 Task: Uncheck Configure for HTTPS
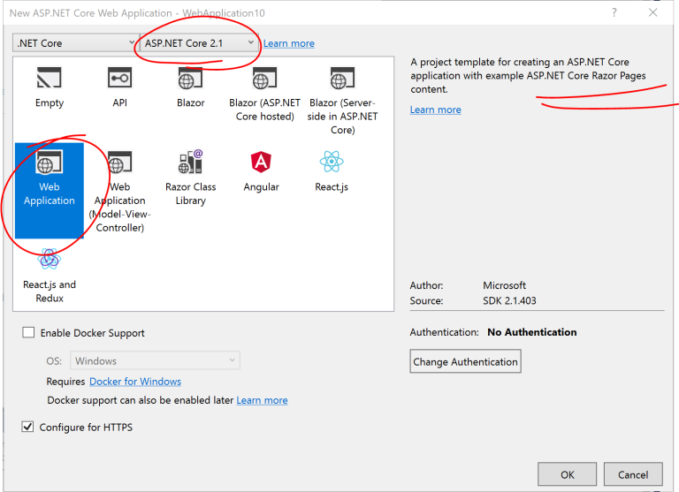pos(27,427)
